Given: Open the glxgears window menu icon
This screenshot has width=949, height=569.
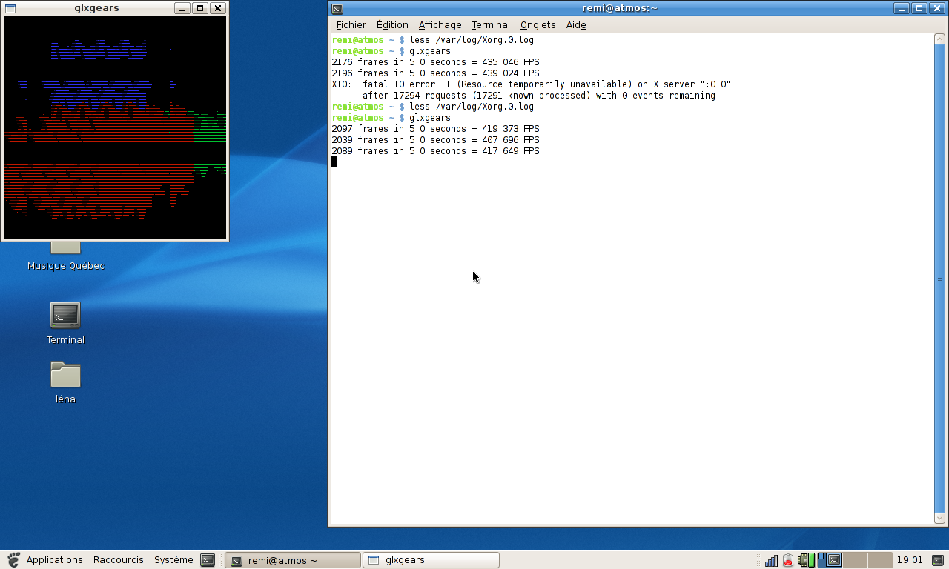Looking at the screenshot, I should coord(10,8).
